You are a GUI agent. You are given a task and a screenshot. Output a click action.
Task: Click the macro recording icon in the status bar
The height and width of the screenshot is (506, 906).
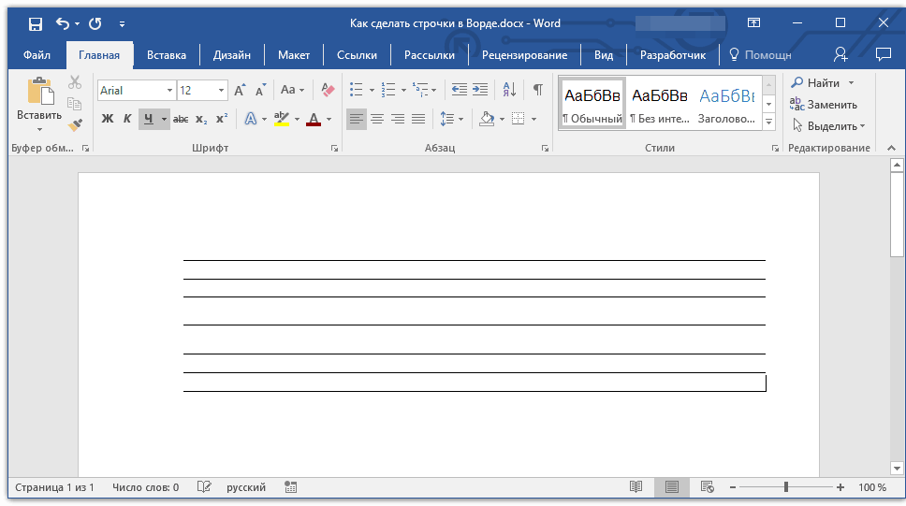(x=291, y=487)
